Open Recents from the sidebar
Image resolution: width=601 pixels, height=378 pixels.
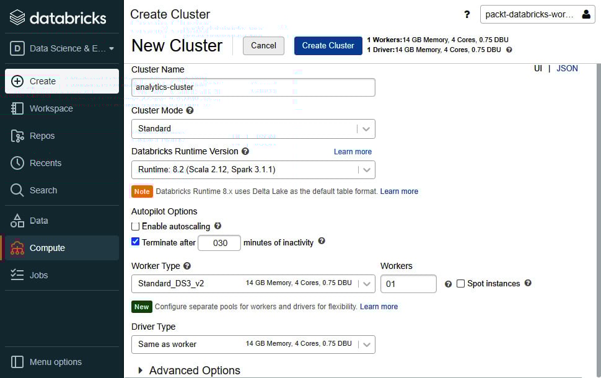tap(62, 163)
